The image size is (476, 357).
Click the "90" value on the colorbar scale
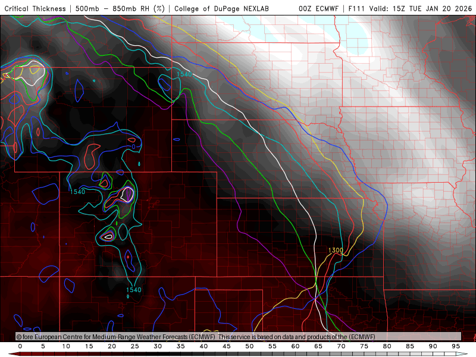(x=433, y=346)
